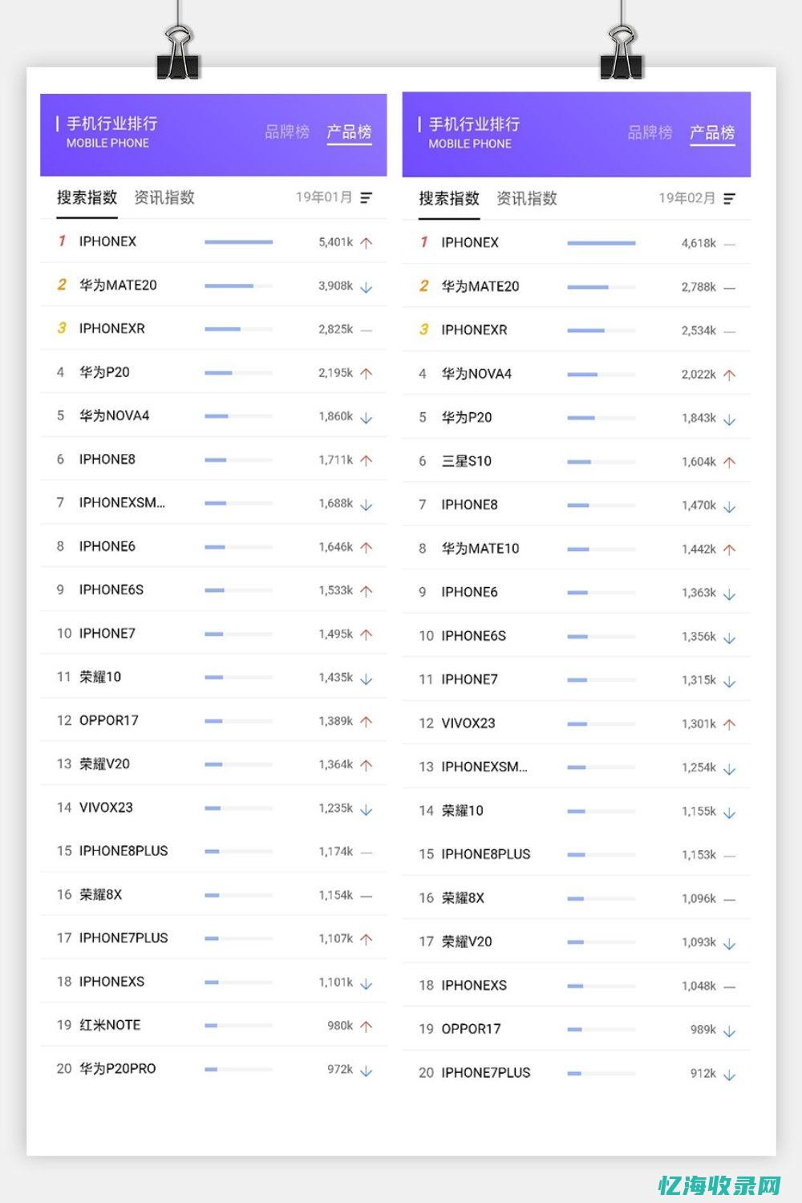The height and width of the screenshot is (1203, 802).
Task: Click the 手机行业排行 title in the left panel
Action: coord(111,124)
